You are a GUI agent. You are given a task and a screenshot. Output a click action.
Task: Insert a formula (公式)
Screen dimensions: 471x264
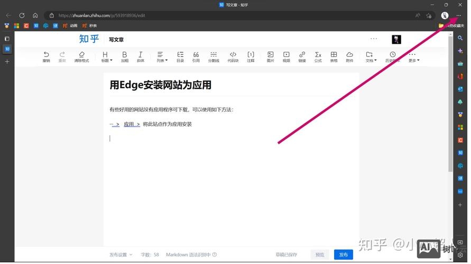coord(318,56)
